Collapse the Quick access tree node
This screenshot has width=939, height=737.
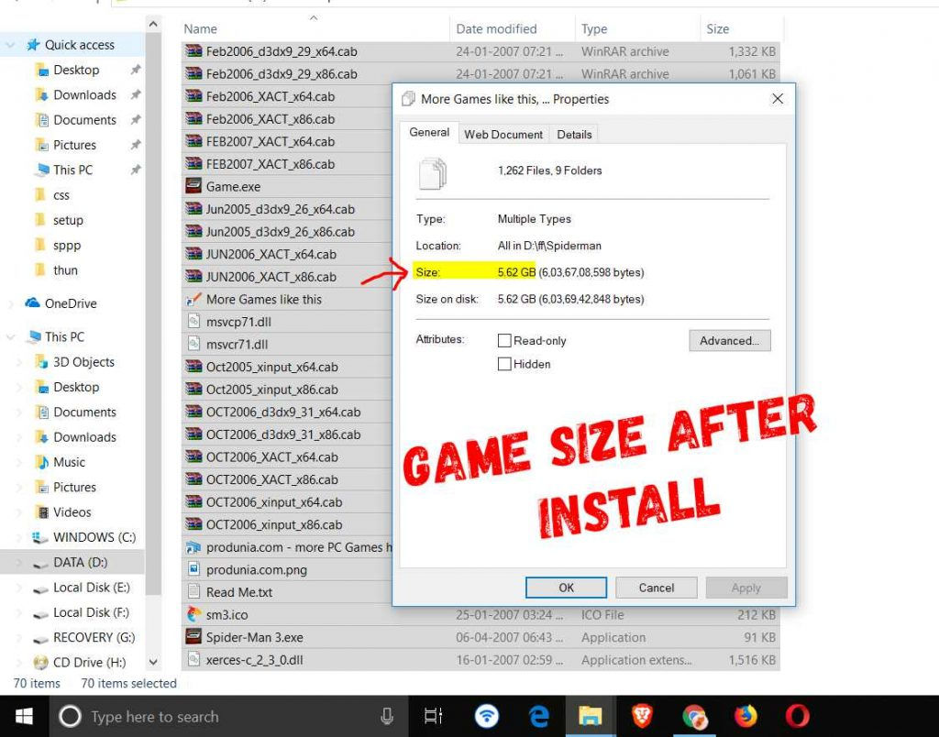(11, 45)
